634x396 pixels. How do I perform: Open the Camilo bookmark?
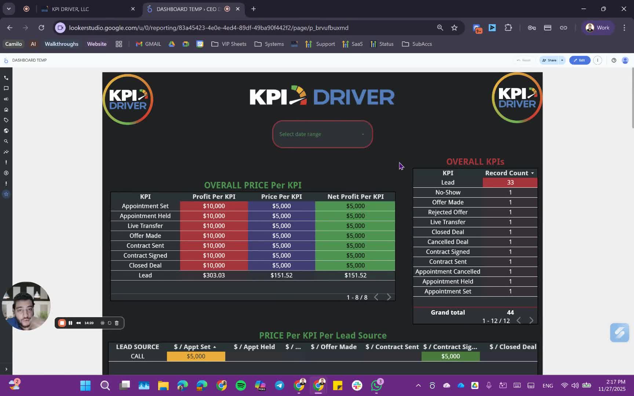coord(14,44)
